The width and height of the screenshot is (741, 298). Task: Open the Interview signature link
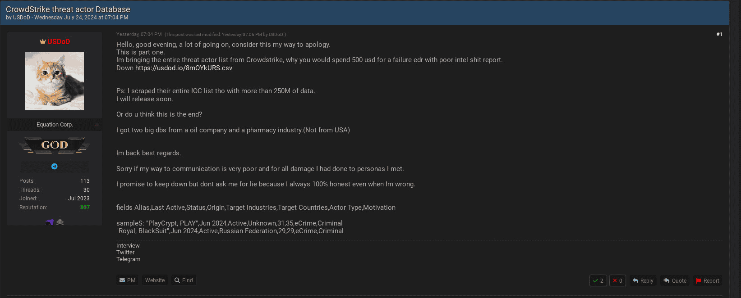(x=128, y=246)
